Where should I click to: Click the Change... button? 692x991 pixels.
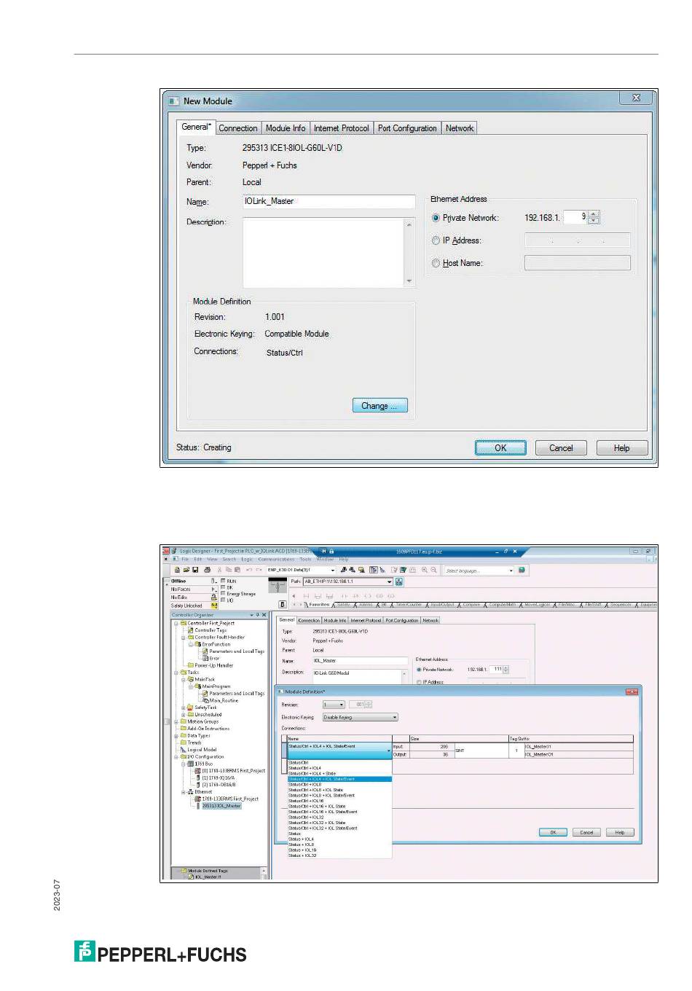coord(380,406)
